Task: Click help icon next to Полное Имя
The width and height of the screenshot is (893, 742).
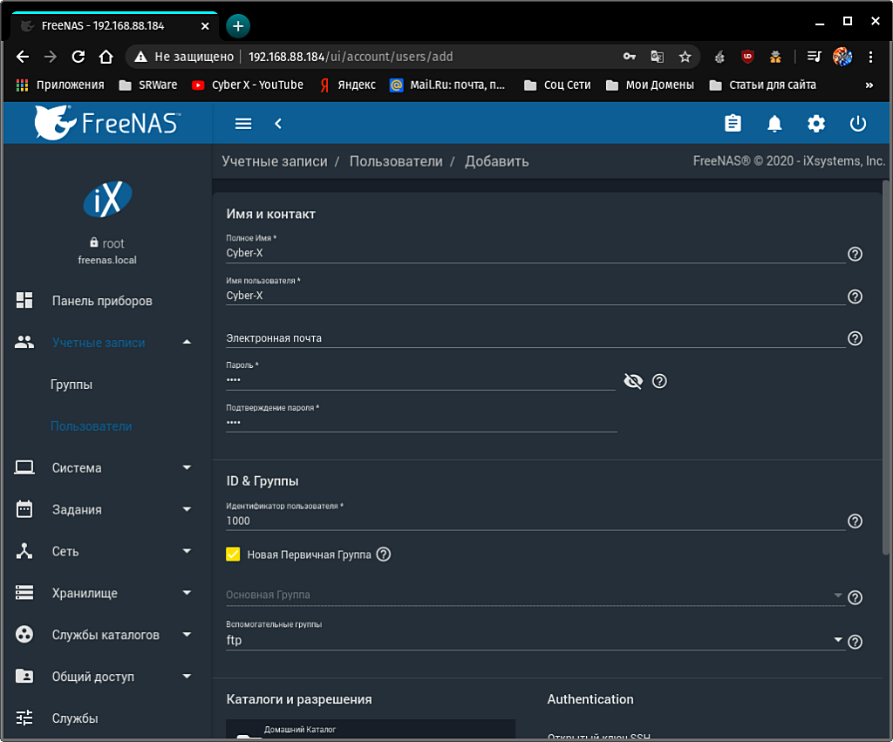Action: coord(855,254)
